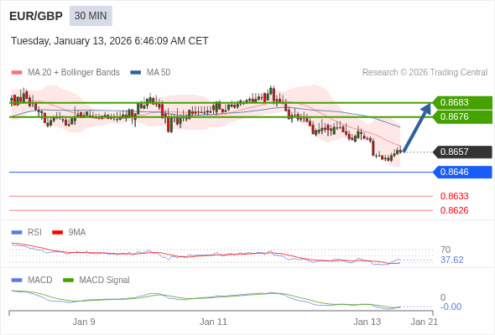Image resolution: width=495 pixels, height=335 pixels.
Task: Click the green 0.8676 resistance label
Action: pyautogui.click(x=462, y=117)
